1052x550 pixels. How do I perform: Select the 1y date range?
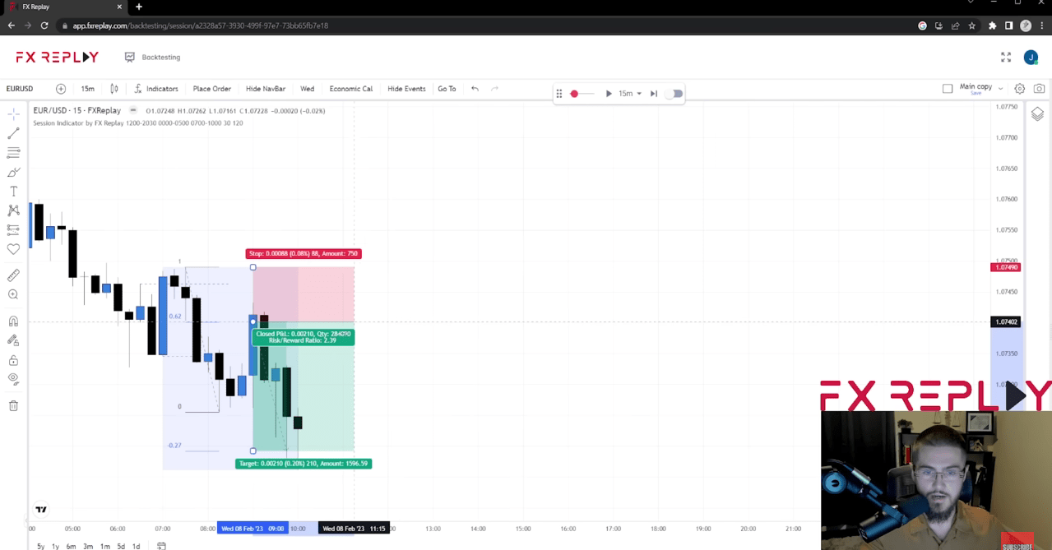coord(55,546)
